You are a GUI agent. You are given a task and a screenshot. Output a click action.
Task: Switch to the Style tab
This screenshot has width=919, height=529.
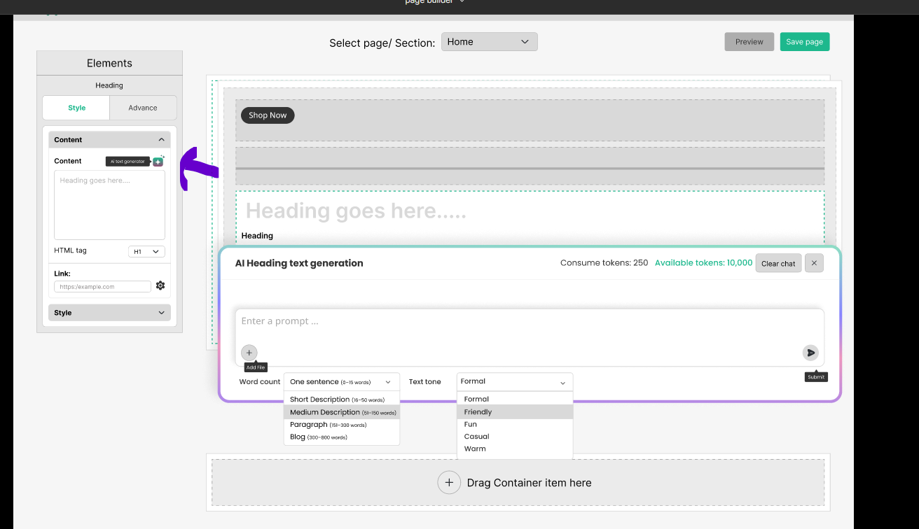pyautogui.click(x=76, y=108)
